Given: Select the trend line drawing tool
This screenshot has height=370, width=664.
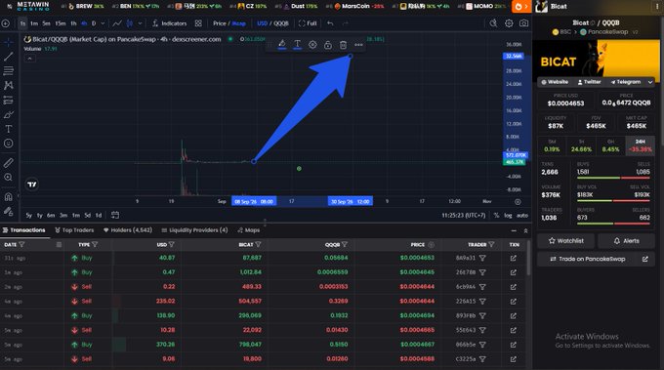Looking at the screenshot, I should 8,57.
